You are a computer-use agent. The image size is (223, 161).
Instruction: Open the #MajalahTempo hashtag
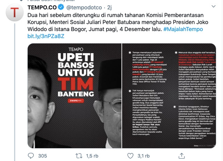point(183,29)
